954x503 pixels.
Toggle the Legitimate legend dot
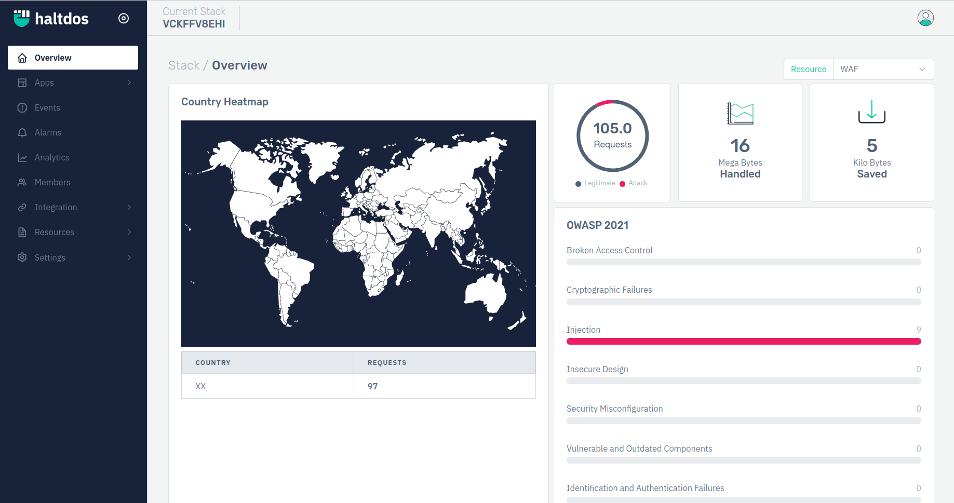click(578, 184)
